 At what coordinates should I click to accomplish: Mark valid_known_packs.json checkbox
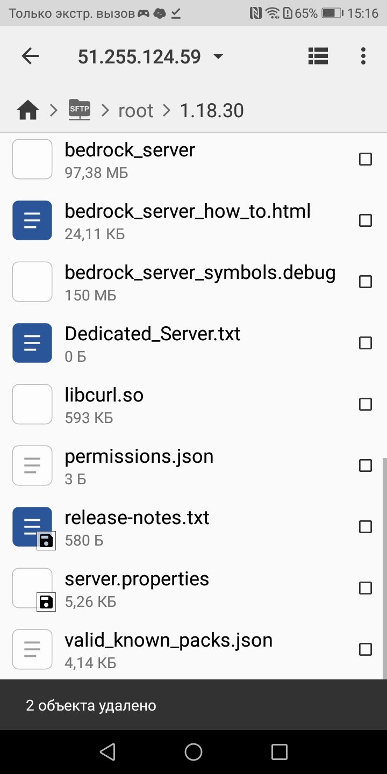point(365,649)
